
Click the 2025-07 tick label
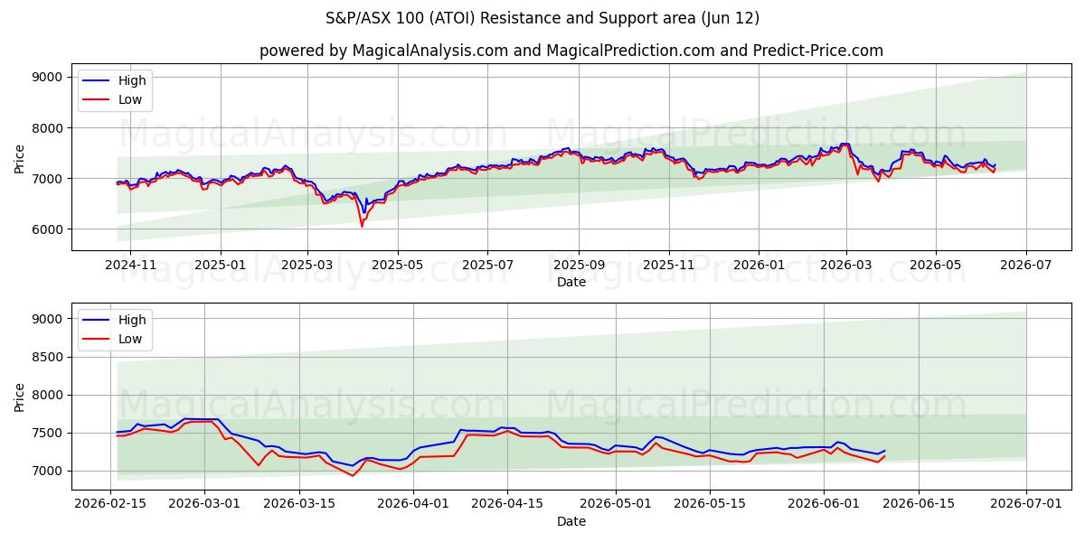click(x=487, y=265)
